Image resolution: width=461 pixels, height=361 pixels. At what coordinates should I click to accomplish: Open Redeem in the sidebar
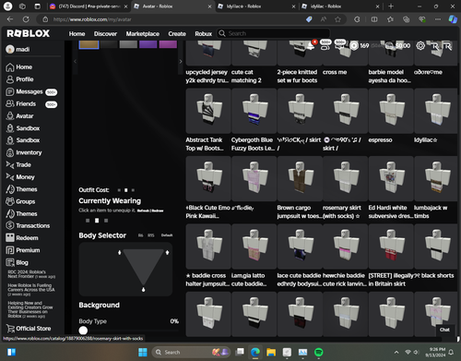tap(22, 238)
